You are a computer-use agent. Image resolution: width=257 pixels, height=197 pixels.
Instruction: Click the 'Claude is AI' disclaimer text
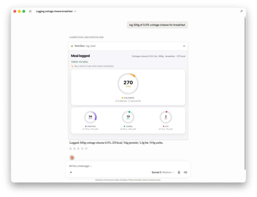tap(128, 180)
